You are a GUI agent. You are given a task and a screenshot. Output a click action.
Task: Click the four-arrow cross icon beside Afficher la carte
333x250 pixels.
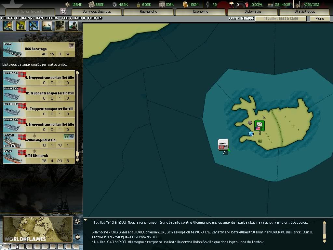pyautogui.click(x=63, y=11)
